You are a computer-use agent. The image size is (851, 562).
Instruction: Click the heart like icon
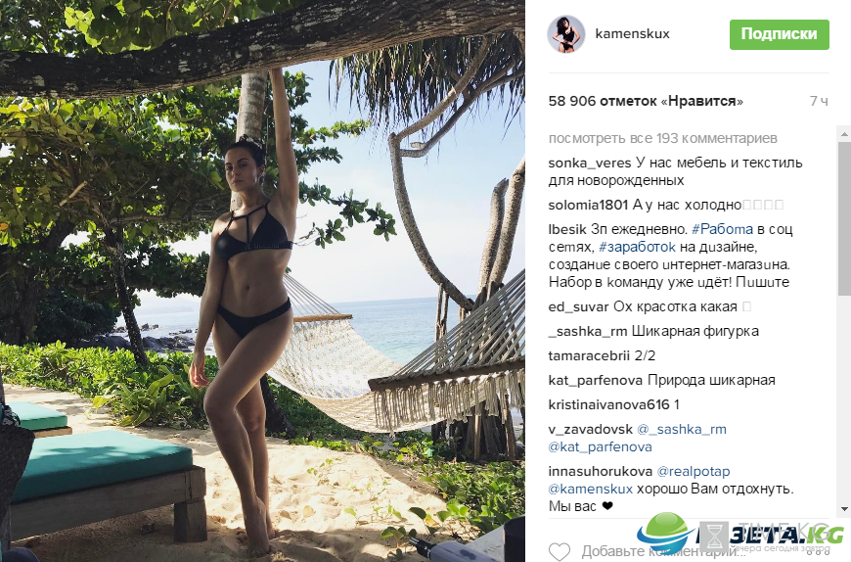pos(559,551)
